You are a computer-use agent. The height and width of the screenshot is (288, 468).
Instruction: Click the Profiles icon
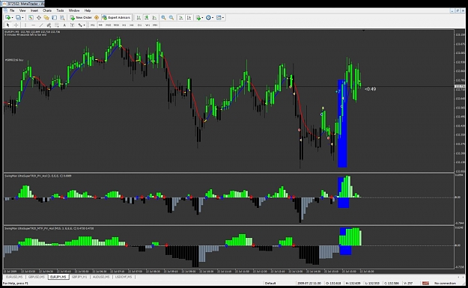pos(18,18)
